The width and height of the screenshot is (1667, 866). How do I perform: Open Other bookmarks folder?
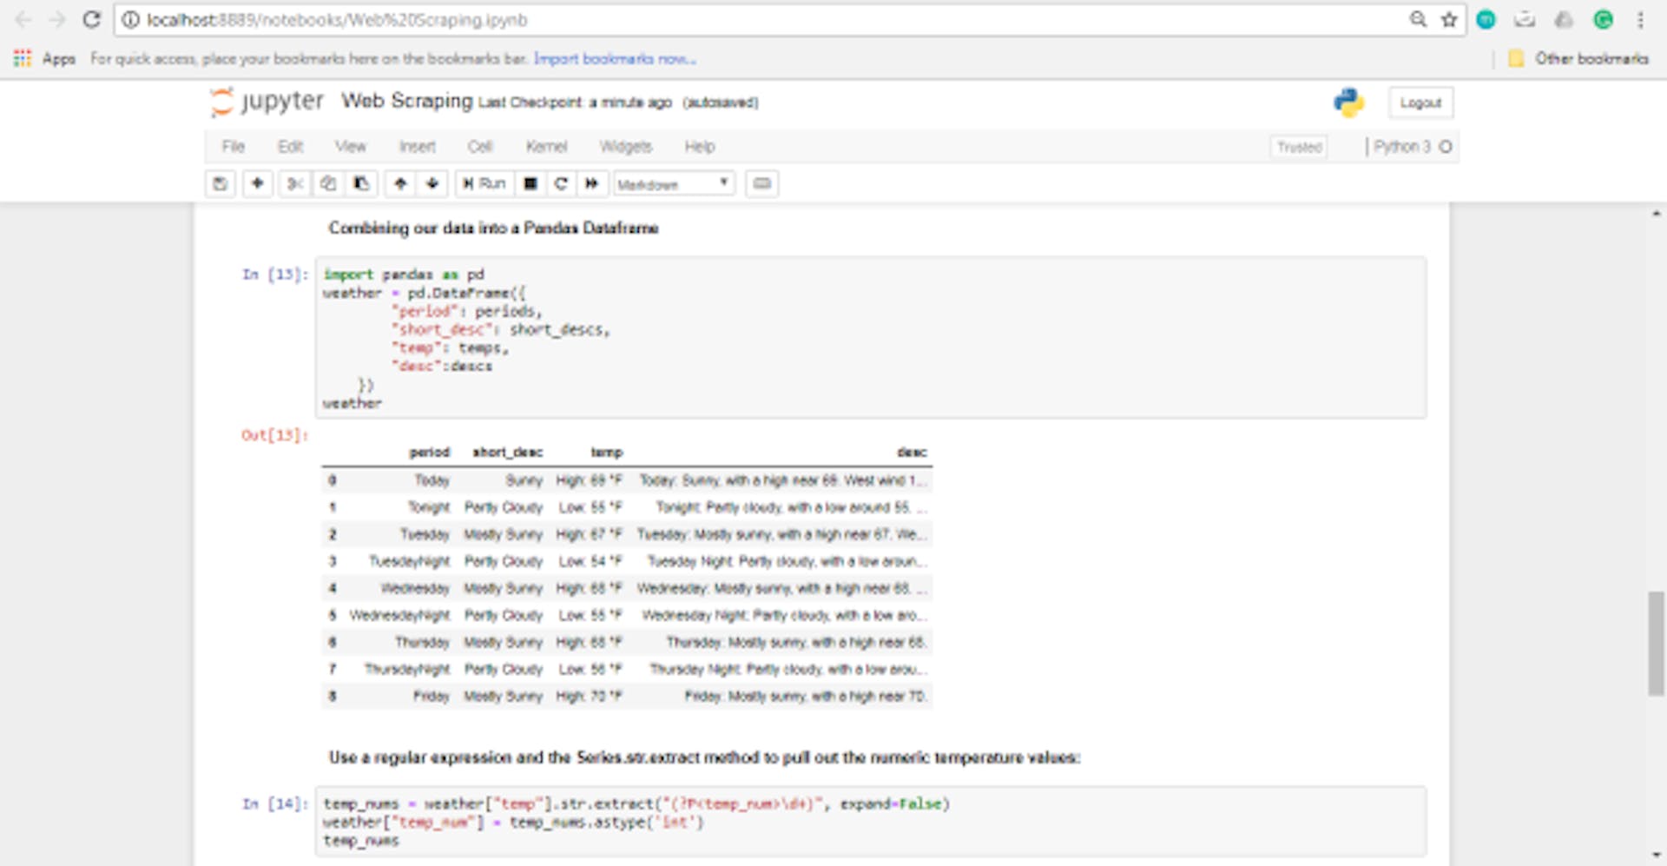1578,58
